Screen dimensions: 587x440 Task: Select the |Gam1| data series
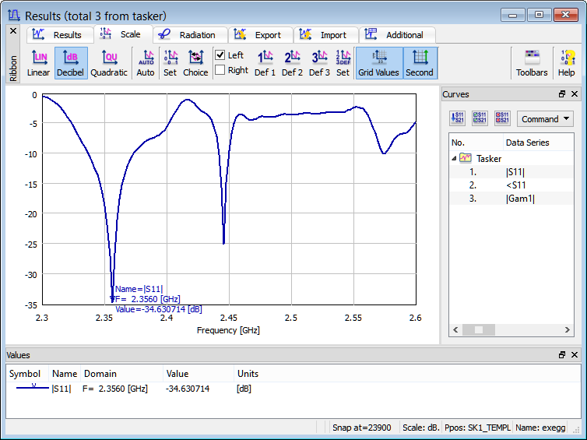(x=520, y=199)
